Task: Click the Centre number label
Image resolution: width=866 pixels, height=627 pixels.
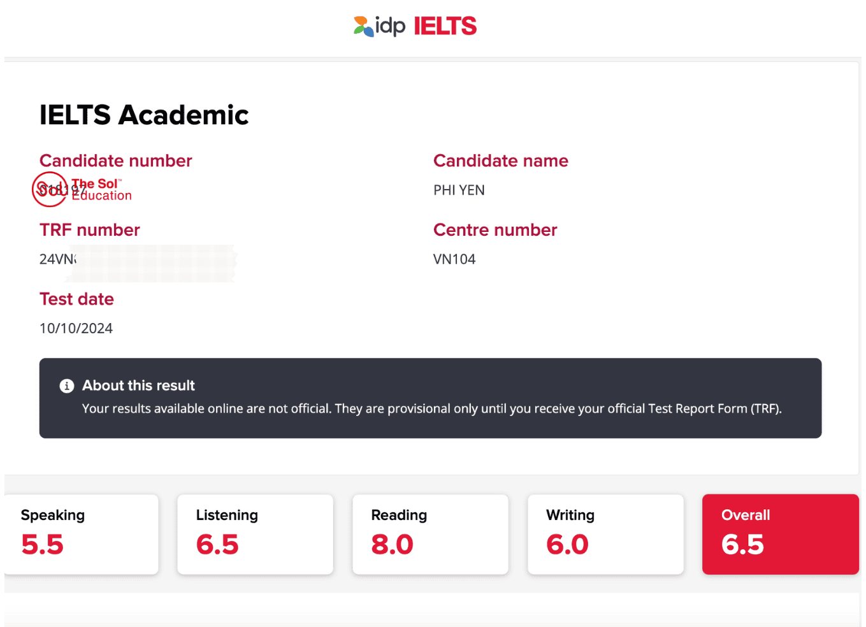Action: click(495, 230)
